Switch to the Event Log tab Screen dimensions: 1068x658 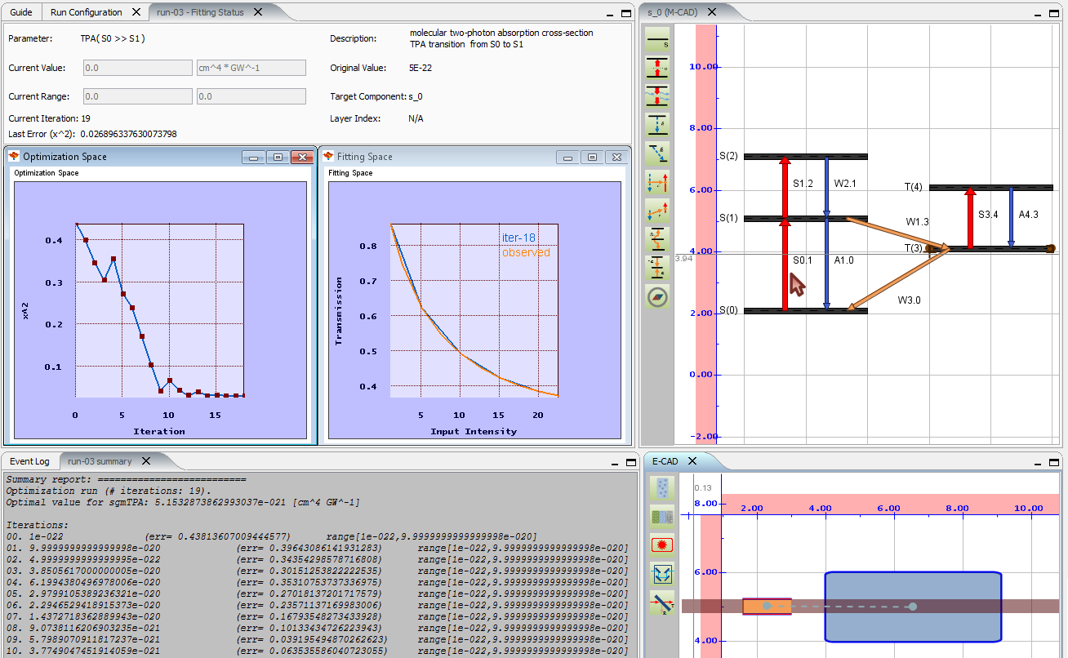coord(29,461)
